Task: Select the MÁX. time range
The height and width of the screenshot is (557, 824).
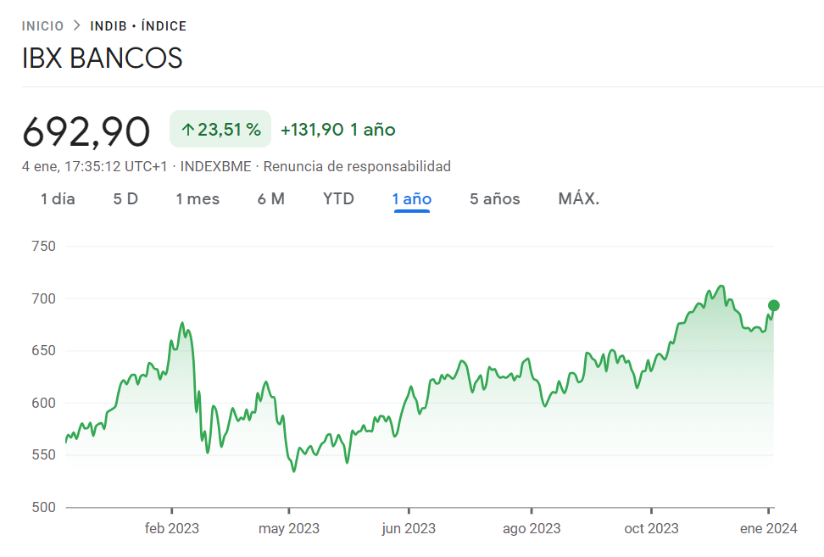Action: point(578,198)
